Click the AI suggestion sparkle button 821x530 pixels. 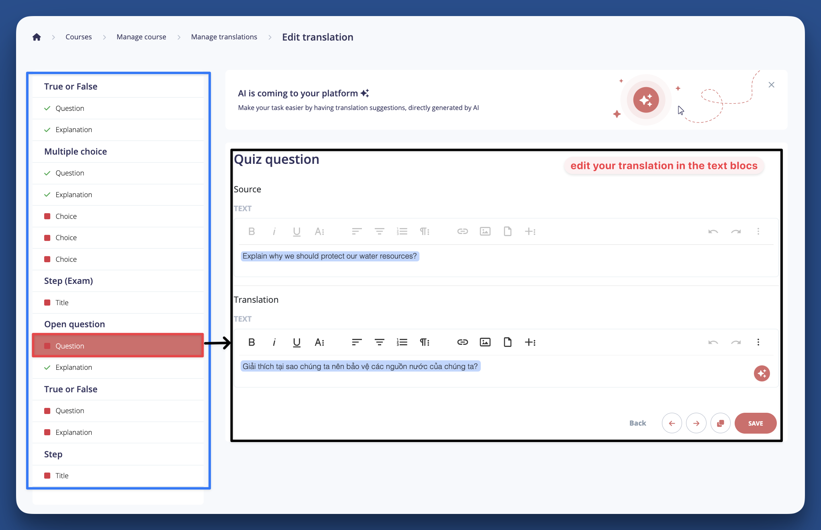762,373
